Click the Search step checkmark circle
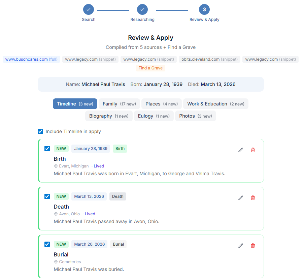Screen dimensions: 304x279 pos(89,9)
